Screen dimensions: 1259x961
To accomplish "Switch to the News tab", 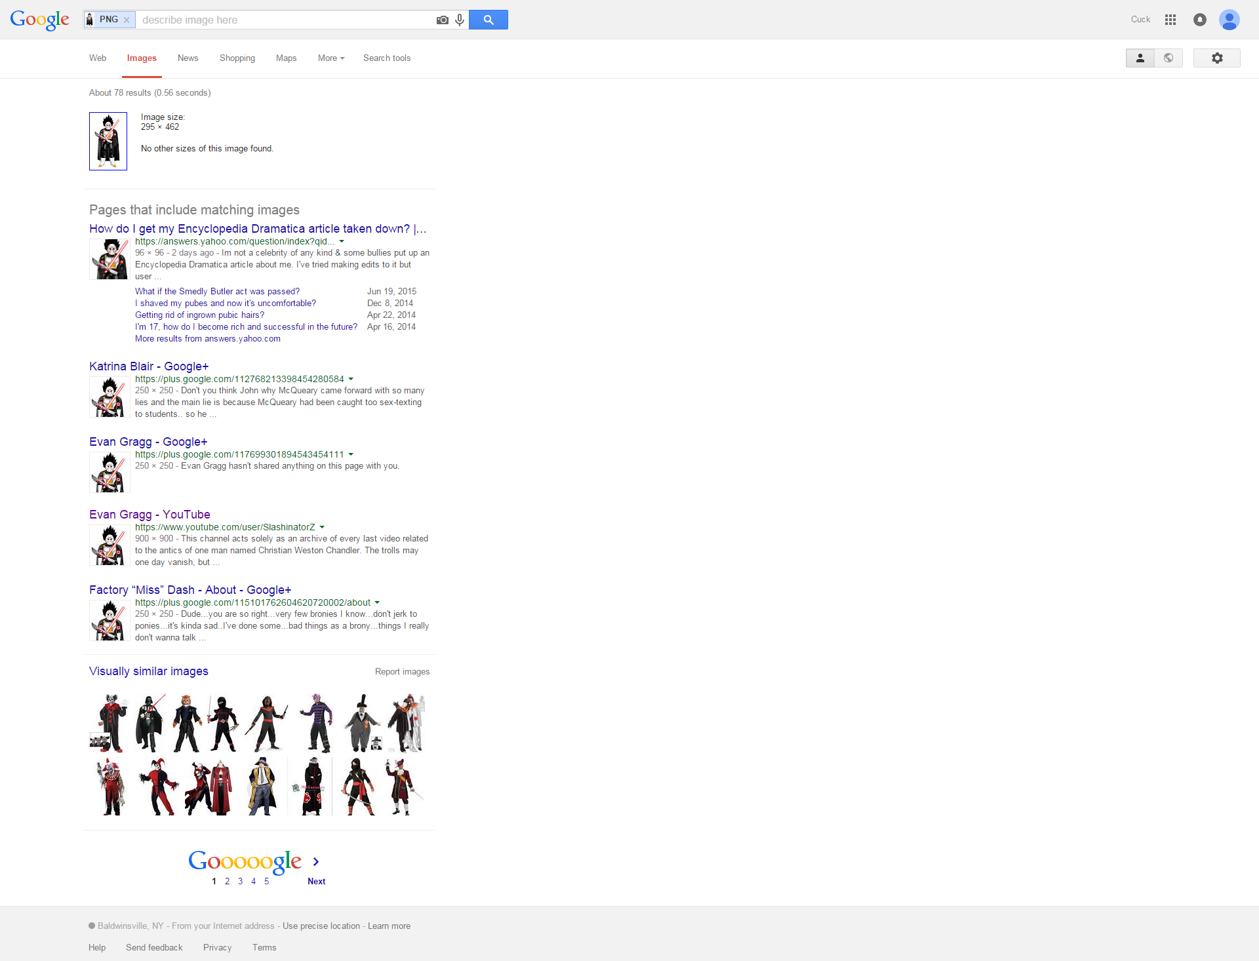I will [188, 58].
